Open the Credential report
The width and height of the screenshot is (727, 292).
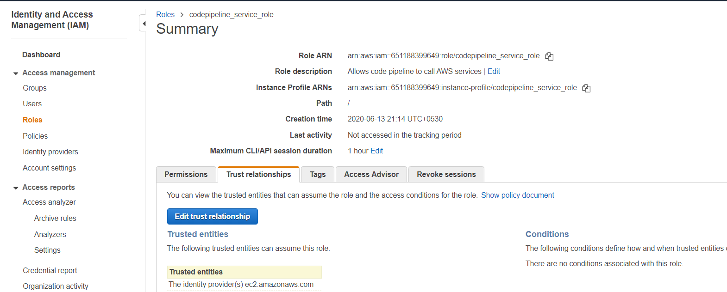coord(50,270)
